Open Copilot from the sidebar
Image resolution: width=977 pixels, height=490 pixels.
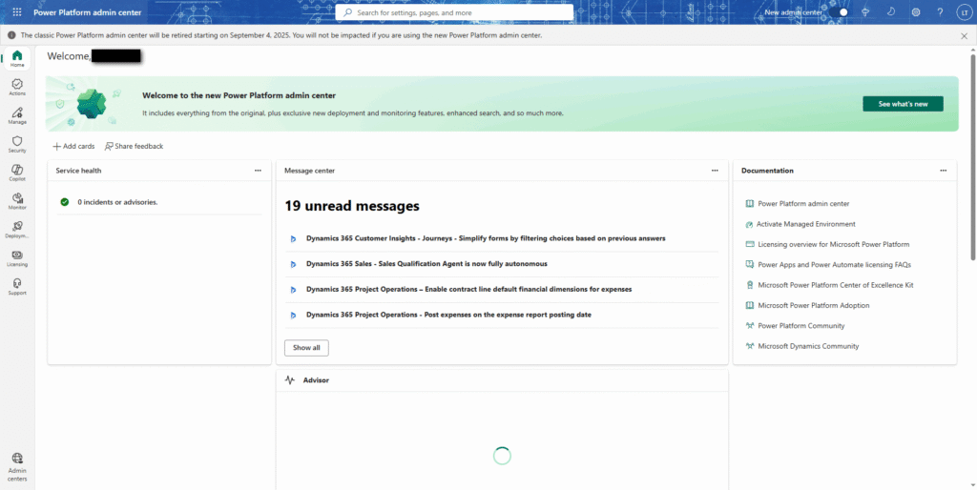(17, 172)
